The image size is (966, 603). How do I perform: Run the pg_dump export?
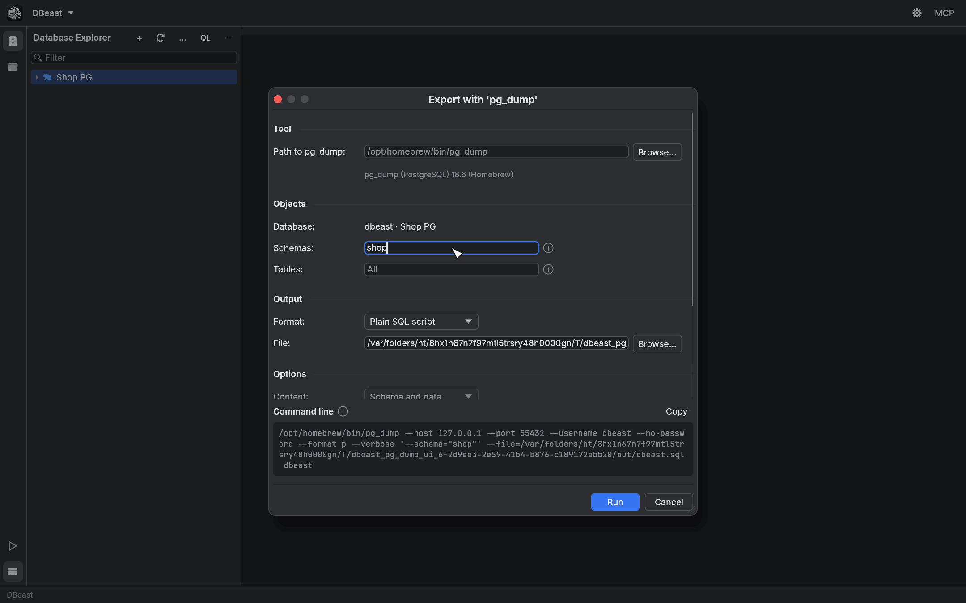click(x=615, y=502)
